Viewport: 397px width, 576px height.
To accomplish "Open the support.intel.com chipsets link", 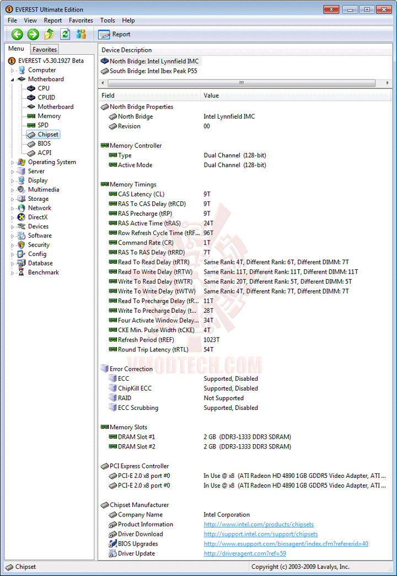I will (x=261, y=534).
